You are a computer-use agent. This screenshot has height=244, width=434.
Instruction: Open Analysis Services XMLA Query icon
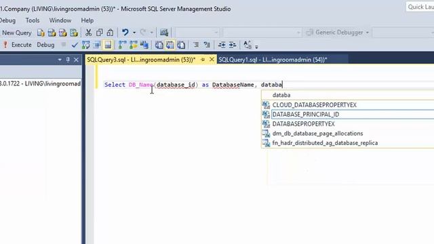pyautogui.click(x=74, y=33)
